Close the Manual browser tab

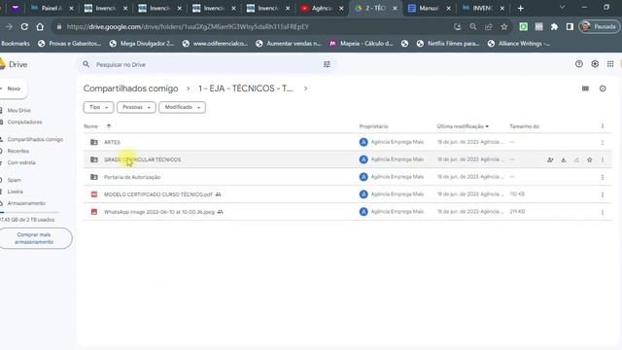tap(448, 8)
